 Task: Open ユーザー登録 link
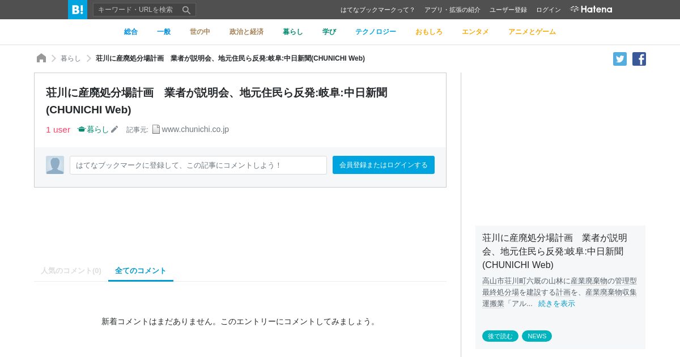tap(508, 10)
